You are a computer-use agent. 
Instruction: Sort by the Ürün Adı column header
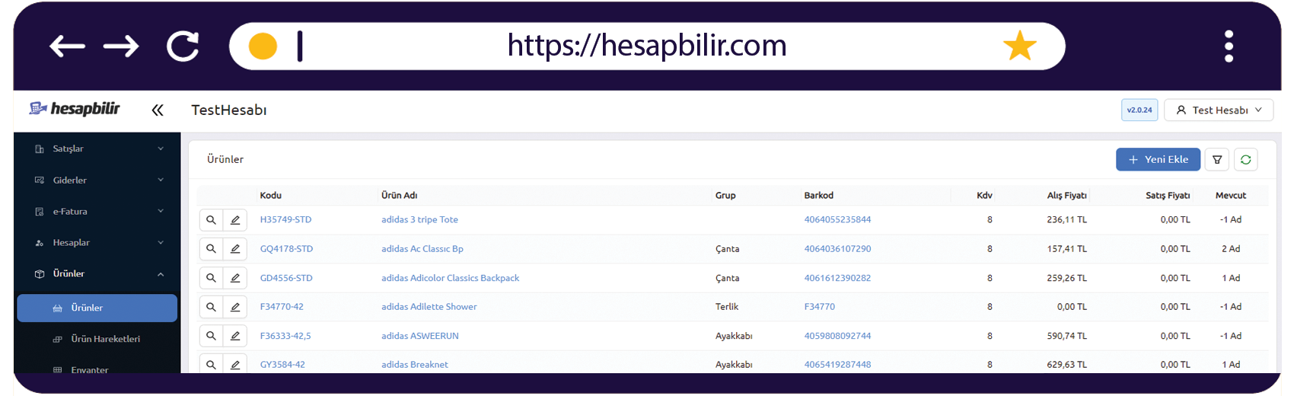[x=399, y=196]
